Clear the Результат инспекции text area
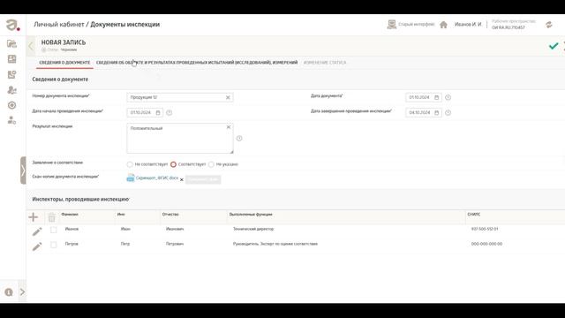 pos(229,127)
